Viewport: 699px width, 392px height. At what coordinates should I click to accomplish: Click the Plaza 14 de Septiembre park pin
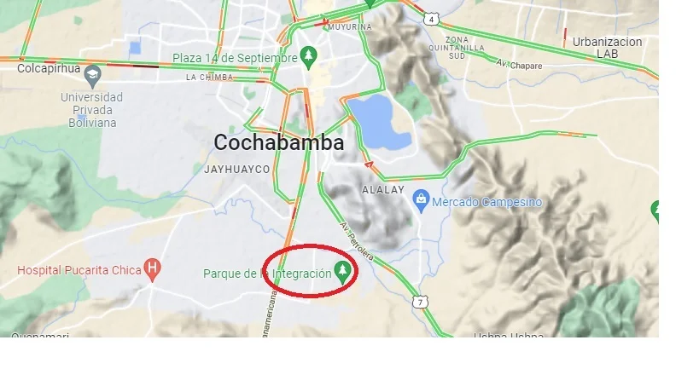pos(308,57)
